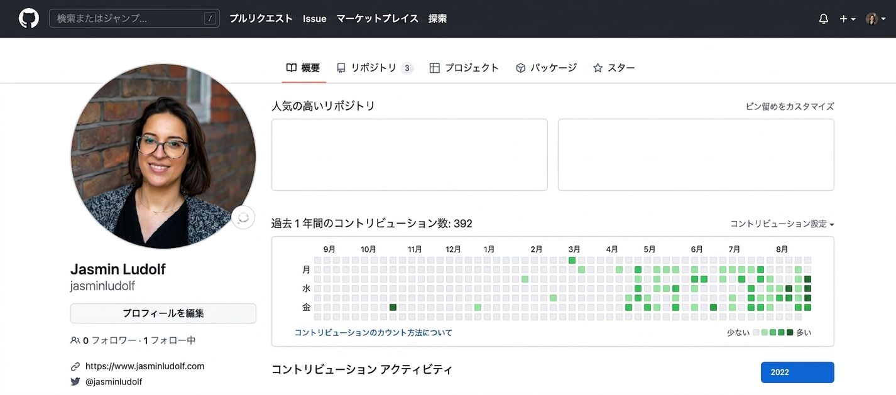Click プロフィールを編集 button
Image resolution: width=896 pixels, height=395 pixels.
pyautogui.click(x=163, y=313)
